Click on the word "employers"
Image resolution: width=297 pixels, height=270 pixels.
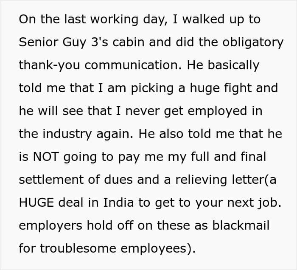(50, 226)
